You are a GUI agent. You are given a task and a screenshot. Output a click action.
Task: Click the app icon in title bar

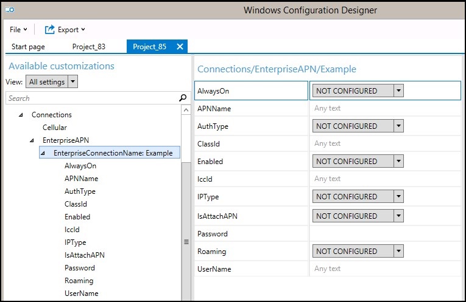[10, 10]
